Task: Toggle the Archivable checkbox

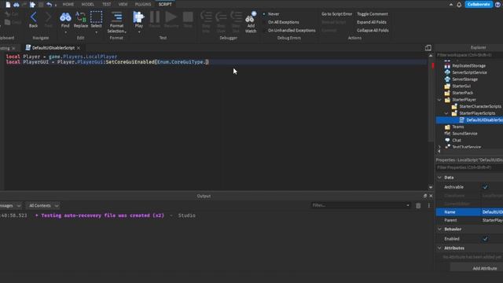Action: pyautogui.click(x=485, y=187)
